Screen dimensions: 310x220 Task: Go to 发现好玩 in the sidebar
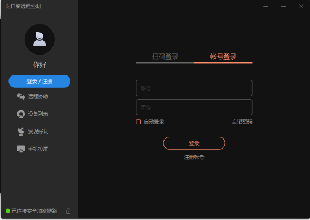coord(38,132)
